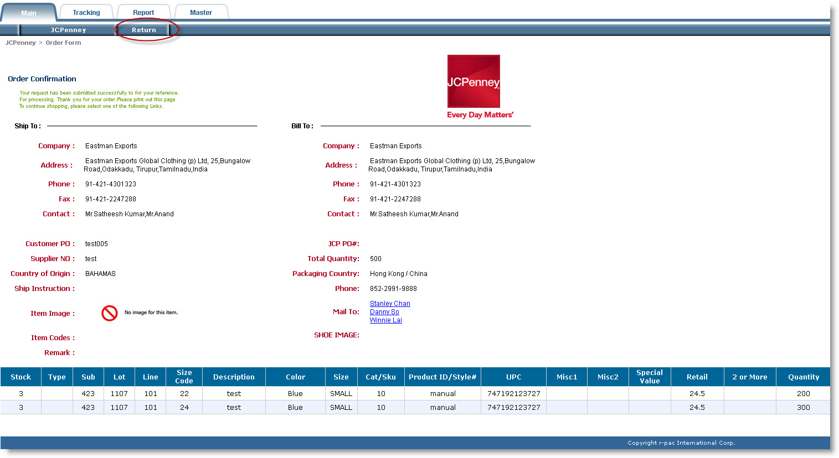The width and height of the screenshot is (839, 458).
Task: Click the Sub column header
Action: click(89, 377)
